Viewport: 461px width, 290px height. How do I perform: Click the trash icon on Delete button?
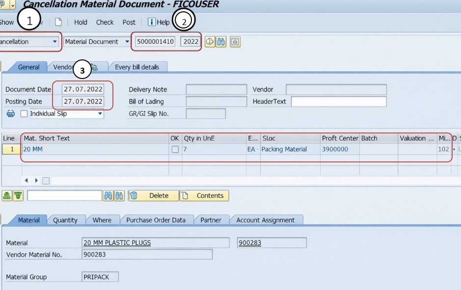click(x=135, y=195)
